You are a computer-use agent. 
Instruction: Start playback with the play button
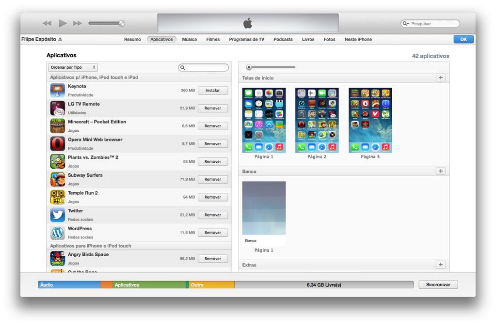point(63,23)
